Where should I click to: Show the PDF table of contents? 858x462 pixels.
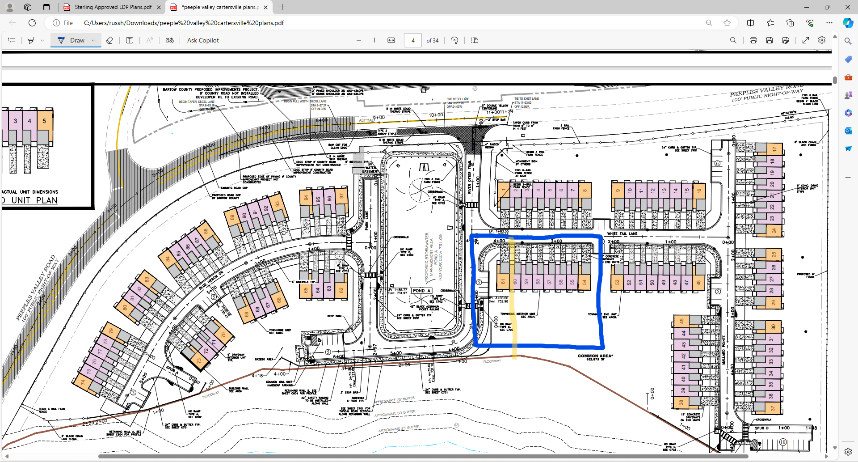tap(12, 40)
